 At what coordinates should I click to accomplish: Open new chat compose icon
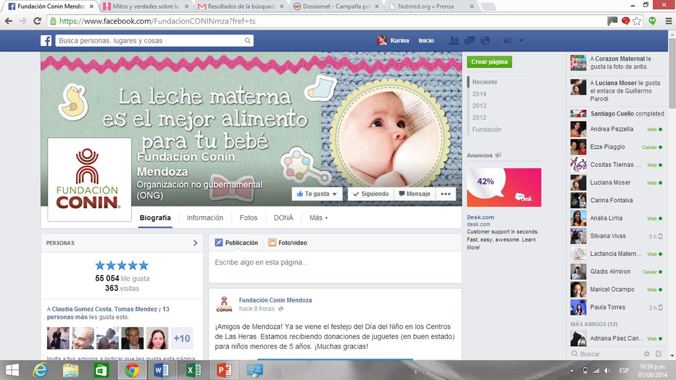(x=659, y=354)
